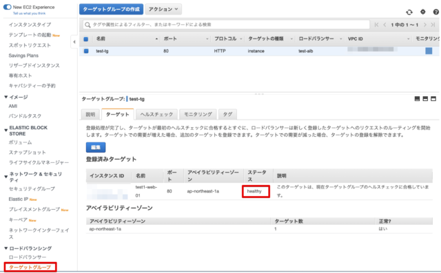Open インスタンスタイプ in sidebar
Screen dimensions: 441x273
coord(30,25)
